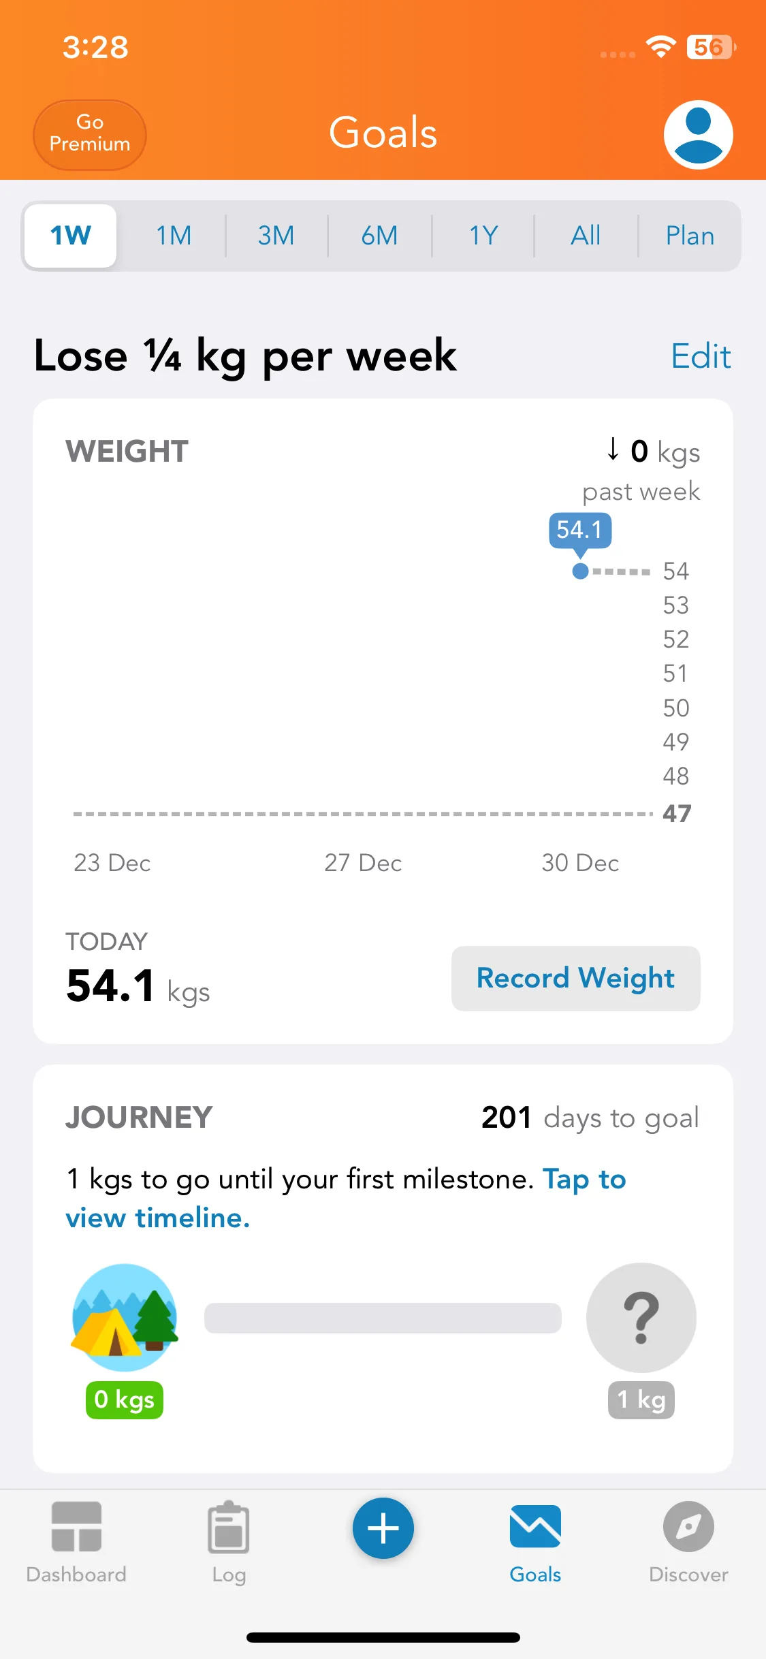
Task: Tap the journey milestone progress bar
Action: pyautogui.click(x=383, y=1318)
